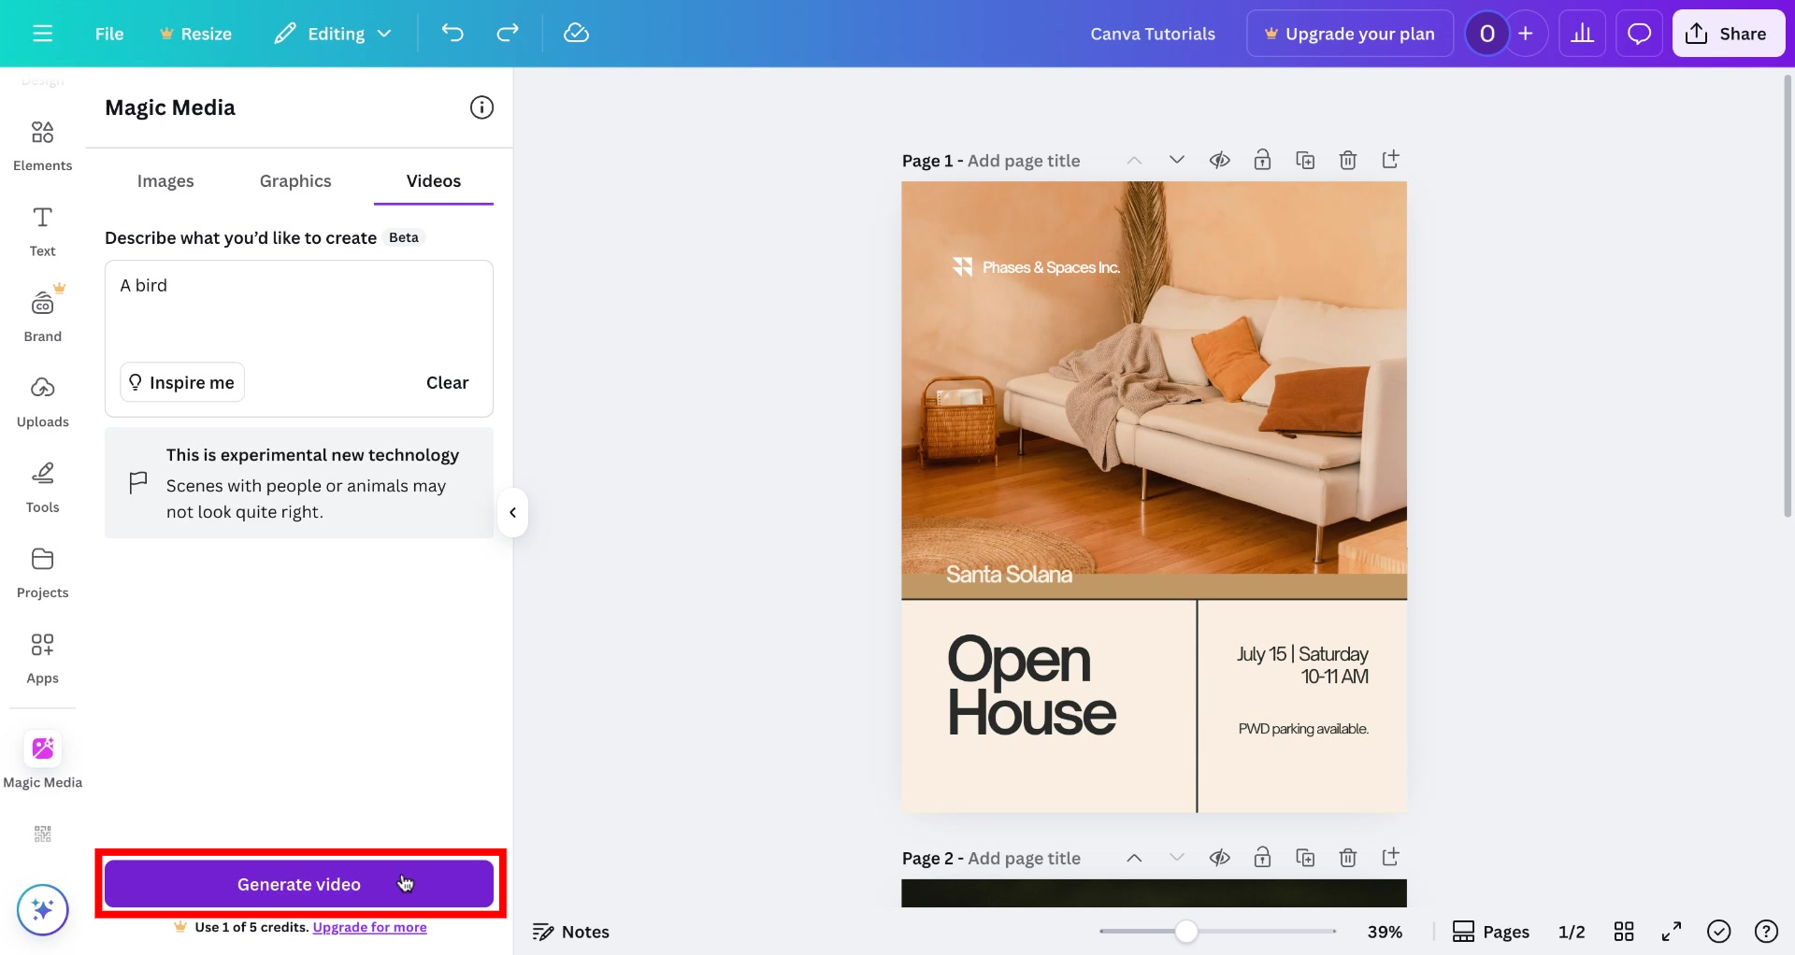This screenshot has width=1795, height=955.
Task: Open the Upgrade for more link
Action: 369,927
